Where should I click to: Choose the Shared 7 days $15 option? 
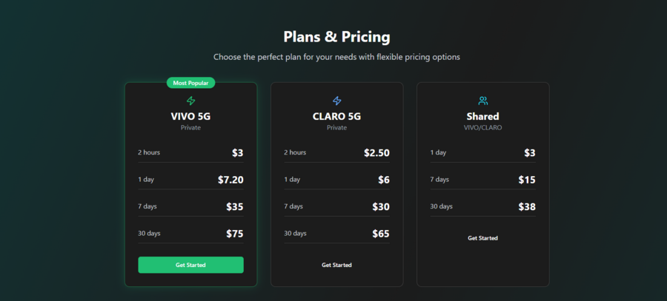pos(482,180)
